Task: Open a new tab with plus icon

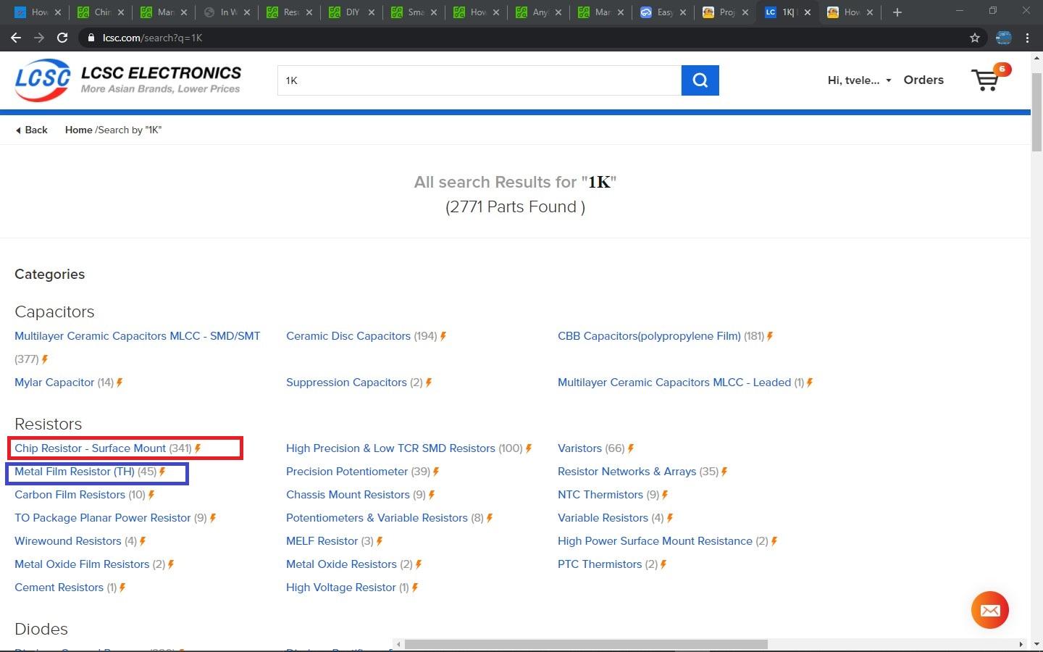Action: click(897, 12)
